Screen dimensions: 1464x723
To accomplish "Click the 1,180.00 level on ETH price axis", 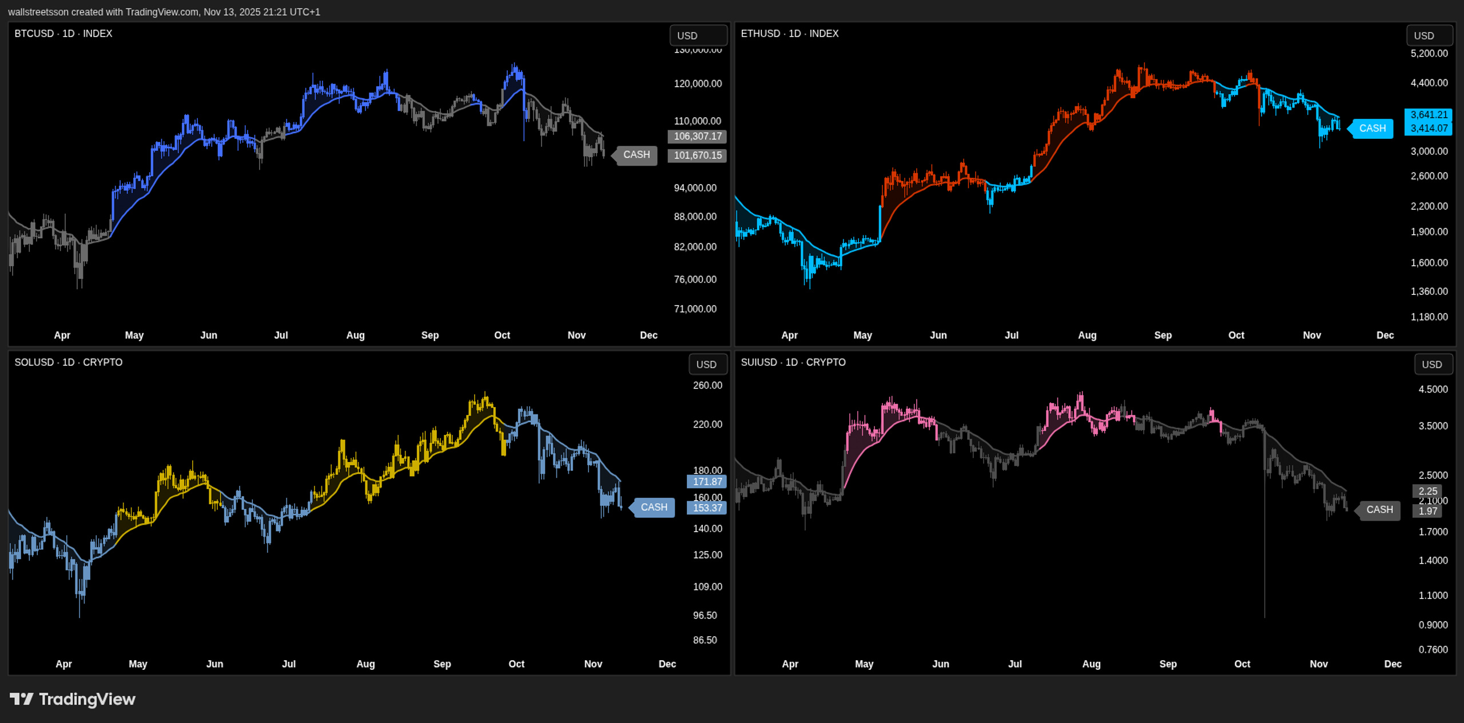I will pos(1429,317).
